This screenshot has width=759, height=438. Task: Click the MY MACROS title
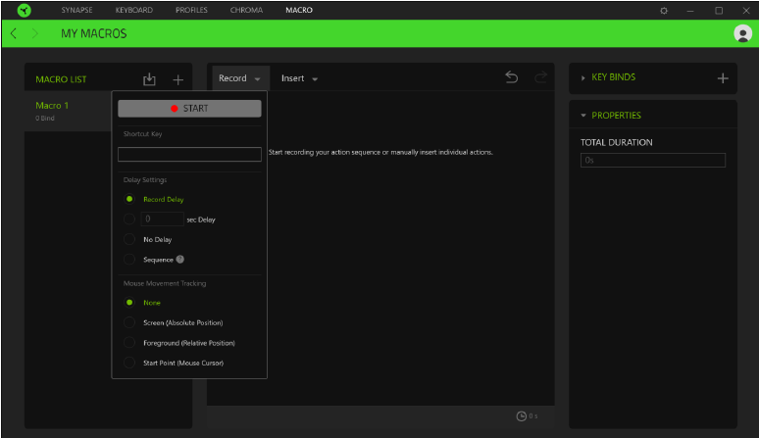coord(94,33)
